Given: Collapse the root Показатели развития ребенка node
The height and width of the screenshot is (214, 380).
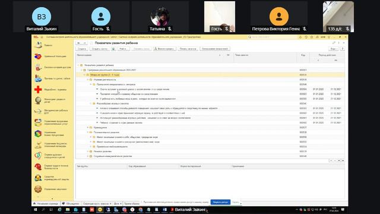Looking at the screenshot, I should click(78, 65).
